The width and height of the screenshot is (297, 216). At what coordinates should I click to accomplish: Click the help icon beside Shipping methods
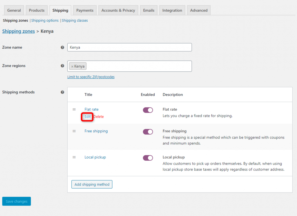[62, 92]
